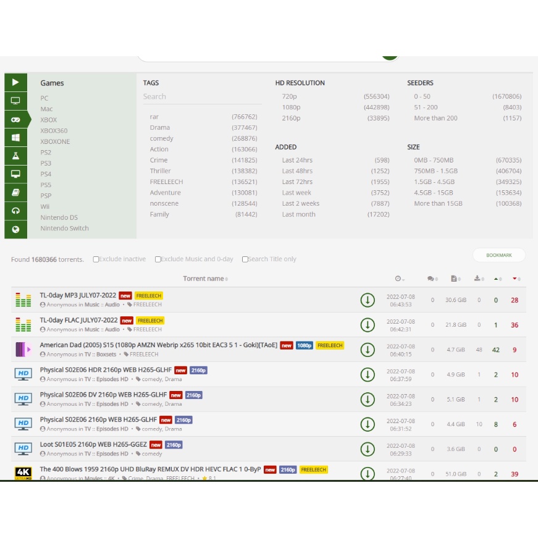
Task: Select the headphones music category icon
Action: pyautogui.click(x=15, y=211)
